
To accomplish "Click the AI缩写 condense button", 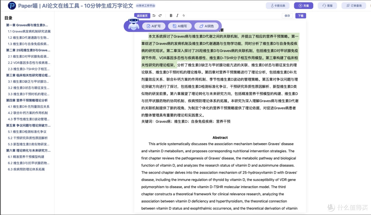I will point(180,26).
